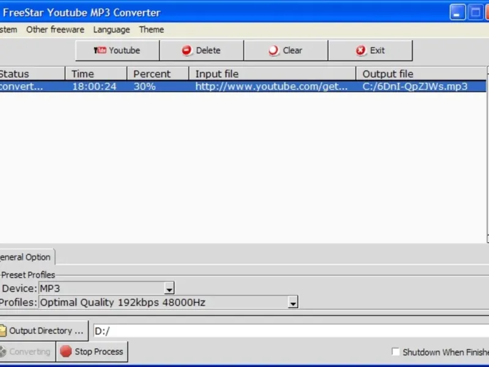Open the Language menu

pos(111,29)
